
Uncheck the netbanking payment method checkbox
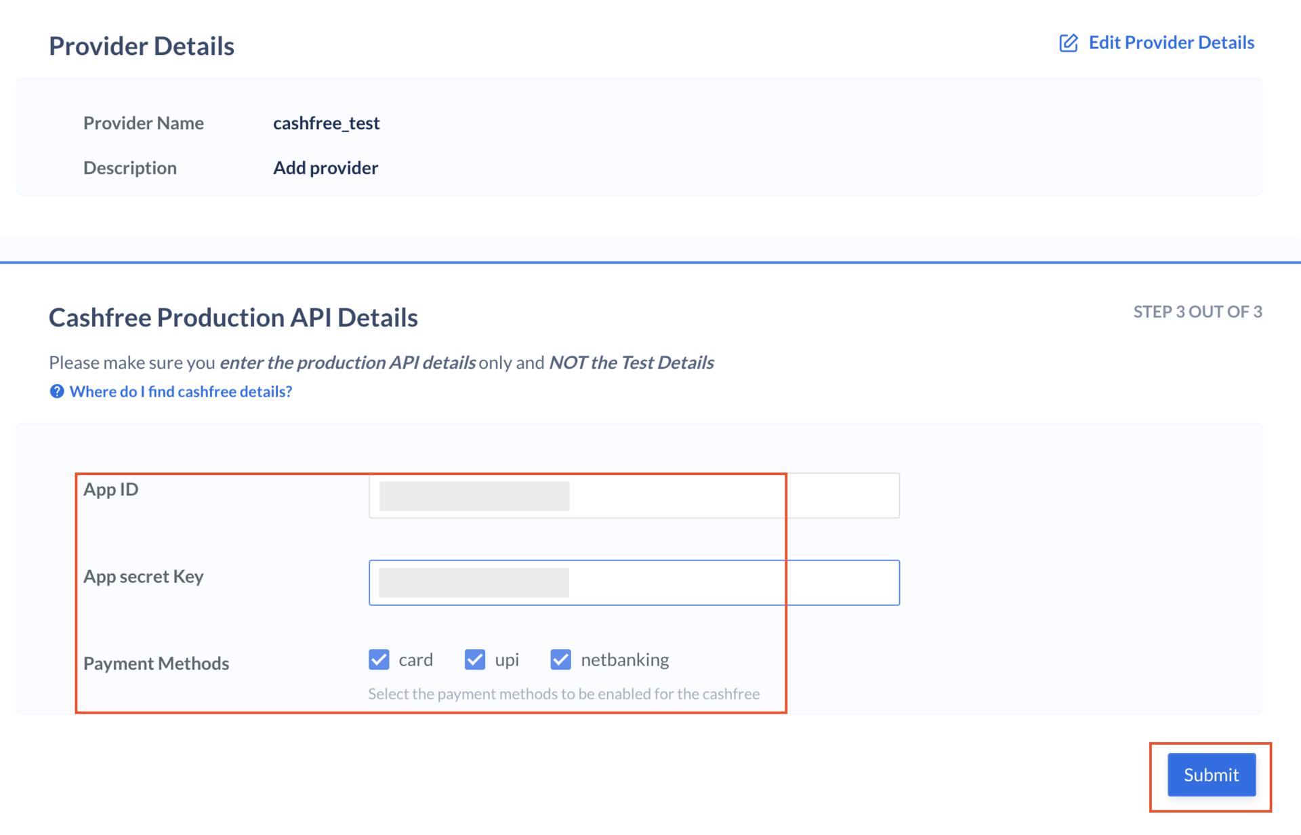point(561,659)
